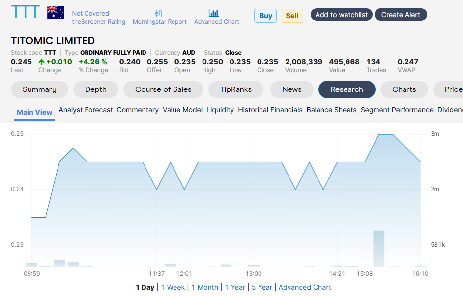Click the TTT ticker logo
463x296 pixels.
coord(25,12)
